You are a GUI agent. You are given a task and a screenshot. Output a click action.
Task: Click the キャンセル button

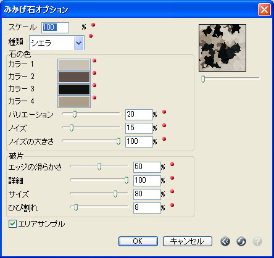coord(188,241)
